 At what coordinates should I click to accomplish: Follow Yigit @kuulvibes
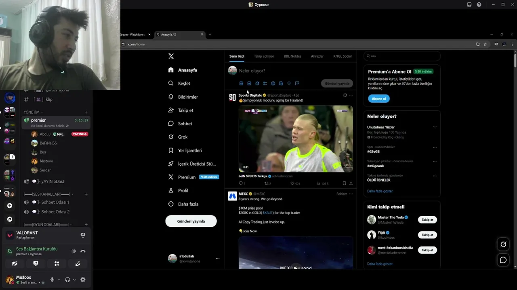coord(427,235)
